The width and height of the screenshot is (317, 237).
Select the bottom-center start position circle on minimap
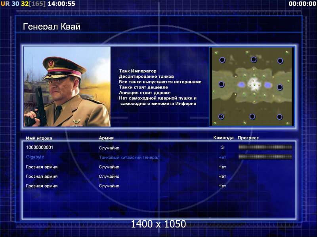pos(252,117)
